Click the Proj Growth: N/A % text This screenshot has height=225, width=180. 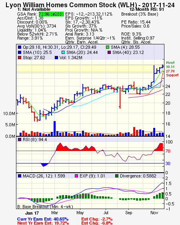coord(84,30)
